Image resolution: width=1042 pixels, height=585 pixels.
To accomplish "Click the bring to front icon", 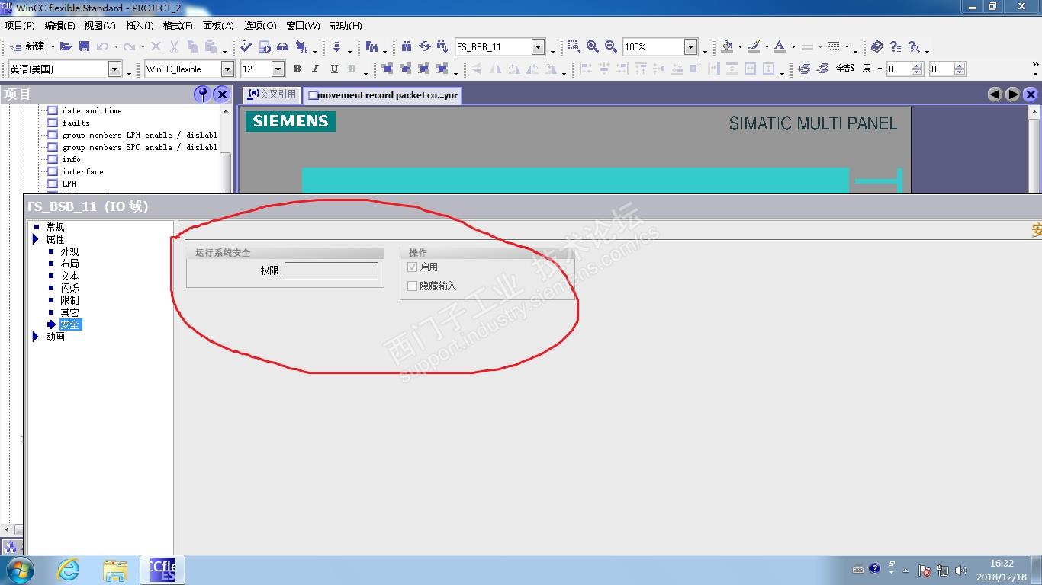I will pos(388,69).
